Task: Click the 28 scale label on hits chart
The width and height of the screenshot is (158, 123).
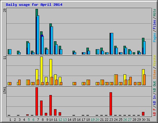Action: coord(5,10)
